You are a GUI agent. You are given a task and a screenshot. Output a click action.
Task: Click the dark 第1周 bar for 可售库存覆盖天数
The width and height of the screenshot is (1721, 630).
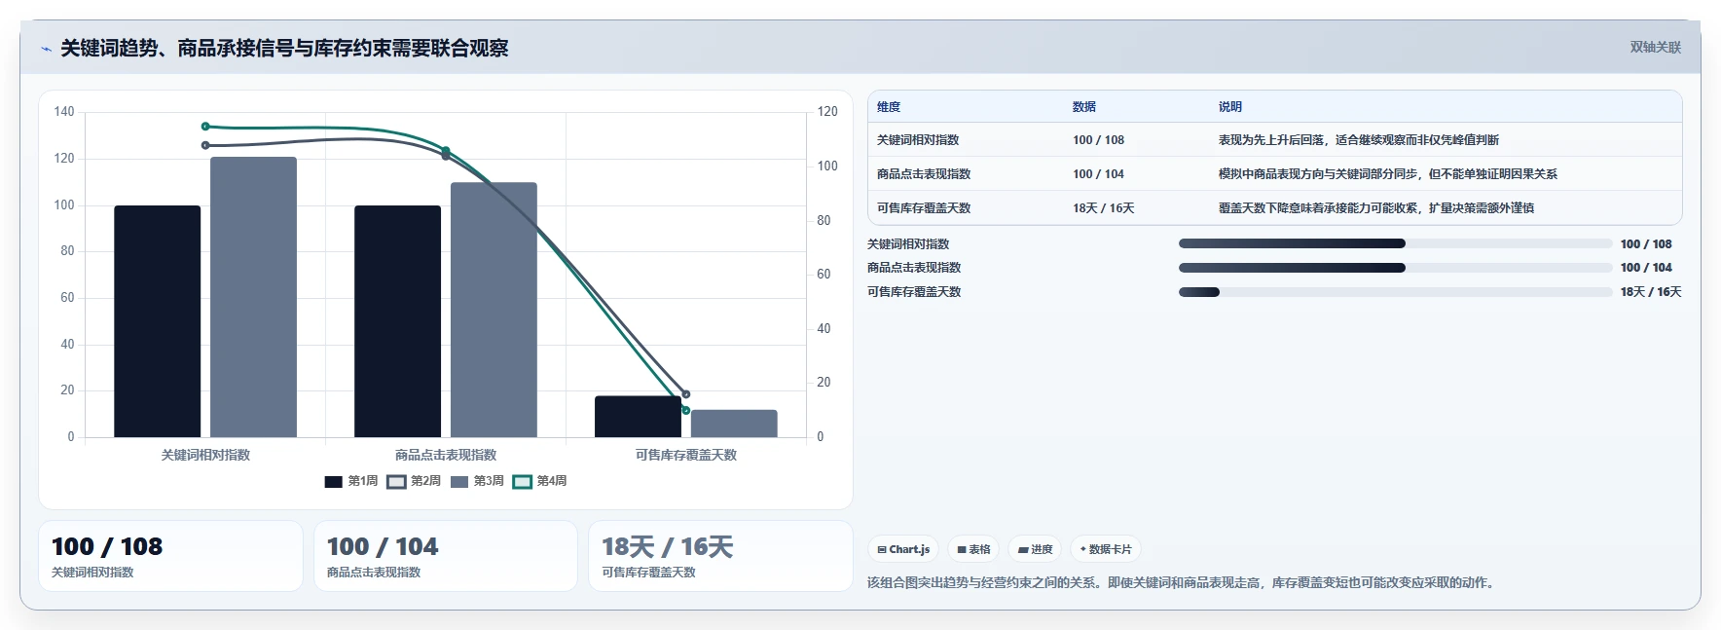pos(638,417)
